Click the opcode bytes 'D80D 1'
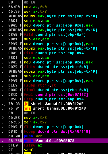Image resolution: width=108 pixels, height=154 pixels. tap(15, 95)
